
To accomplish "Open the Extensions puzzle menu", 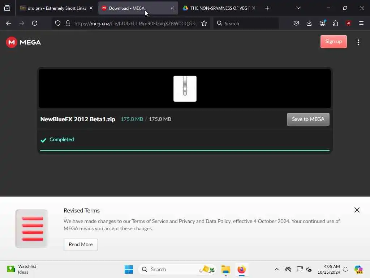I will 335,23.
